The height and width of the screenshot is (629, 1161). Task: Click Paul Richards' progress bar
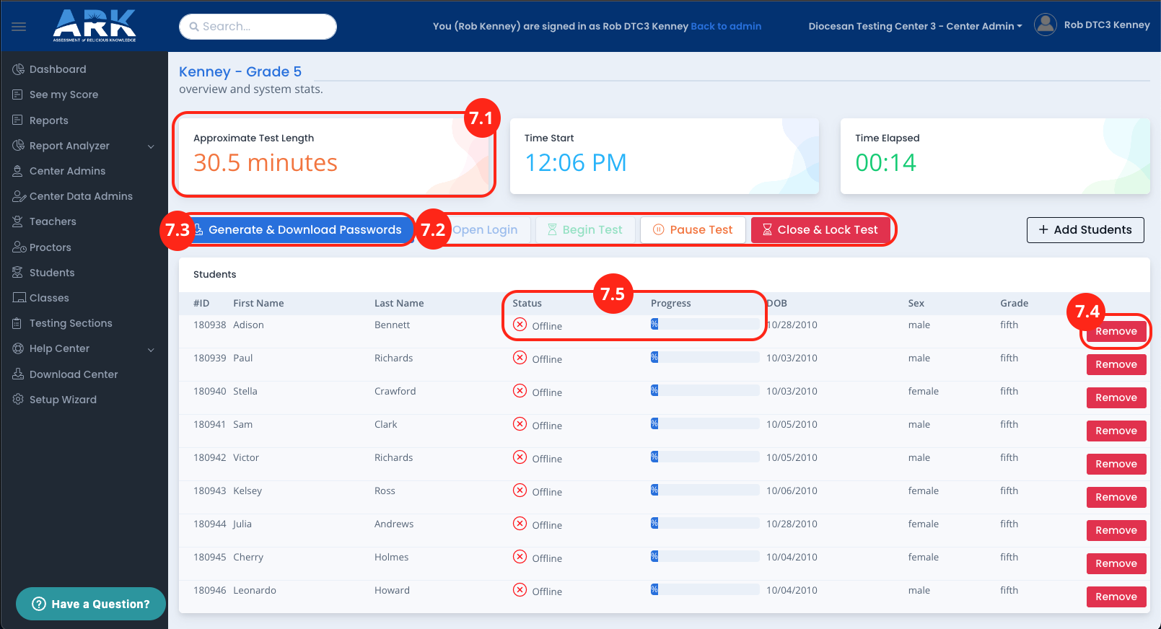(704, 358)
